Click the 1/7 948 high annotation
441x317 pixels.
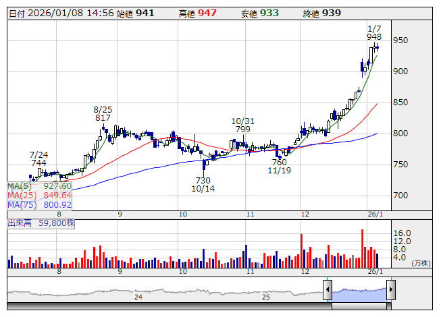click(374, 32)
